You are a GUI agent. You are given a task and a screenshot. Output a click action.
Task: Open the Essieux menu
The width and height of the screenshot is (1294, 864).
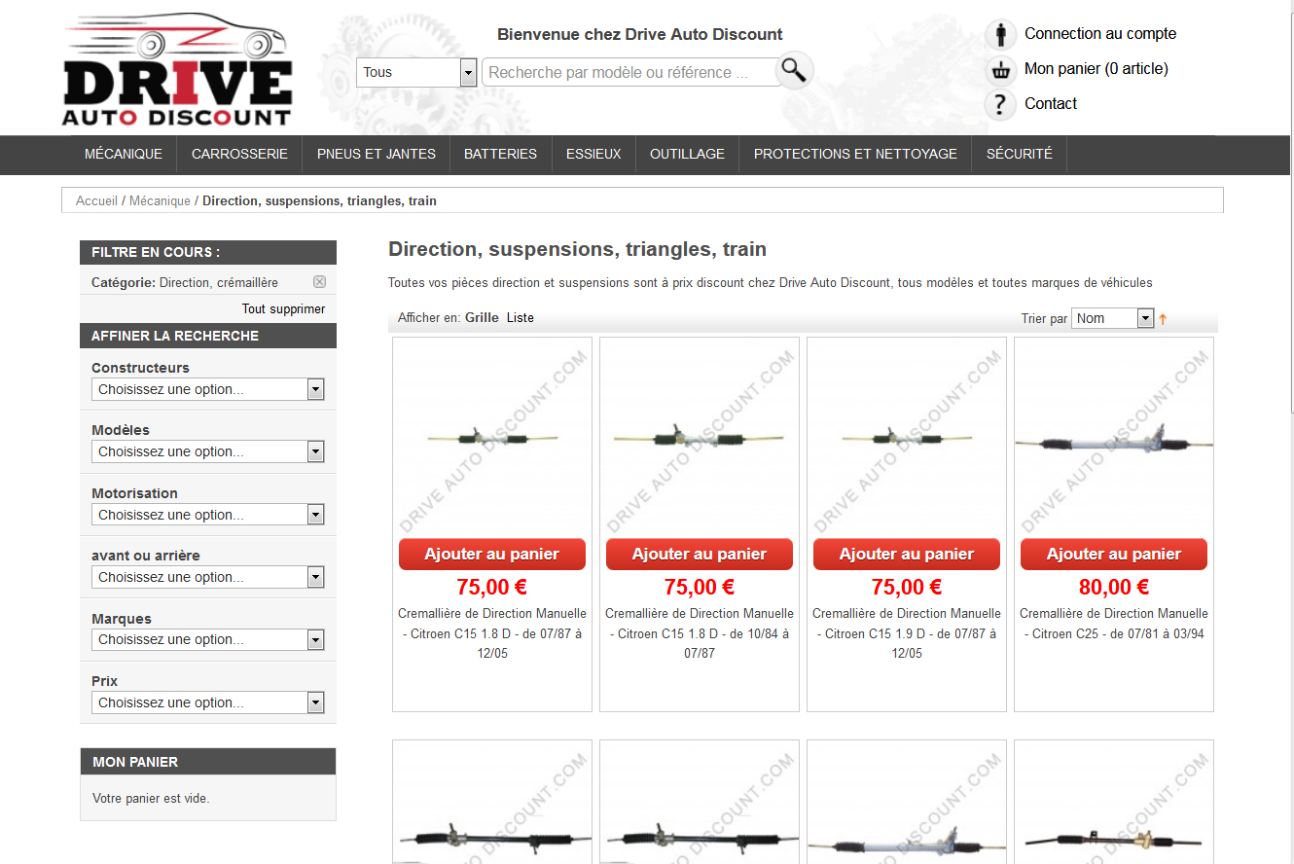tap(593, 154)
